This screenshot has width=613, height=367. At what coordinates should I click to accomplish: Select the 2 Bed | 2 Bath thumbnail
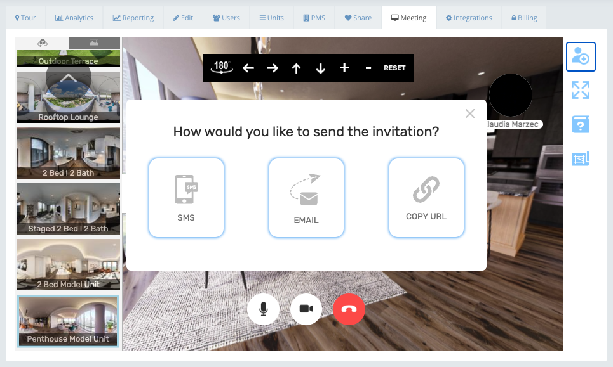coord(69,153)
